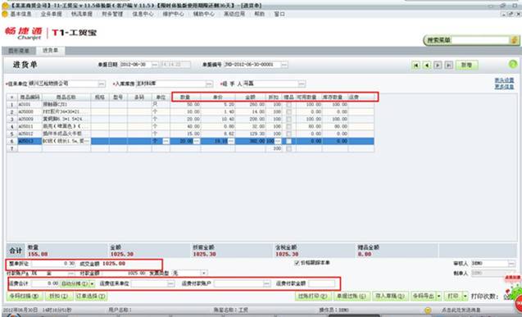Open the 帮助 menu
Screen dimensions: 522x317
coord(259,14)
